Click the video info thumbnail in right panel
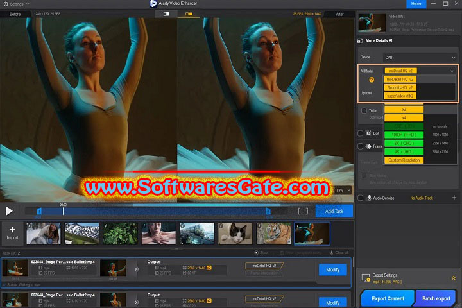 coord(372,22)
